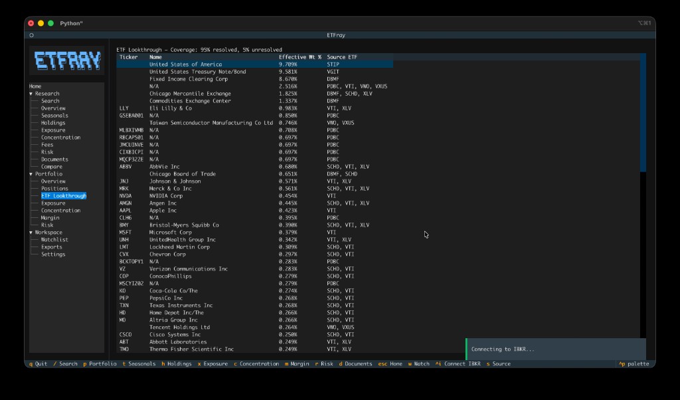Select the Apple Inc row
Viewport: 680px width, 400px height.
tap(254, 211)
